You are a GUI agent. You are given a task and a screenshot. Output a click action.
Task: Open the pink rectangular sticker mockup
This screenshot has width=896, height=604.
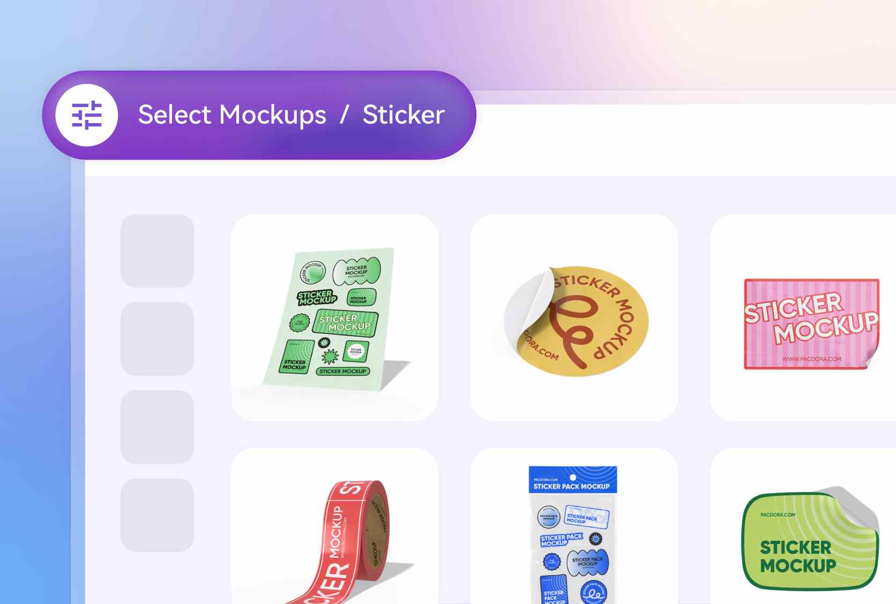click(803, 318)
